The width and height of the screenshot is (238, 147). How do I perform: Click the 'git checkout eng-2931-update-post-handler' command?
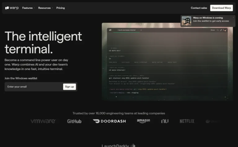tap(129, 78)
